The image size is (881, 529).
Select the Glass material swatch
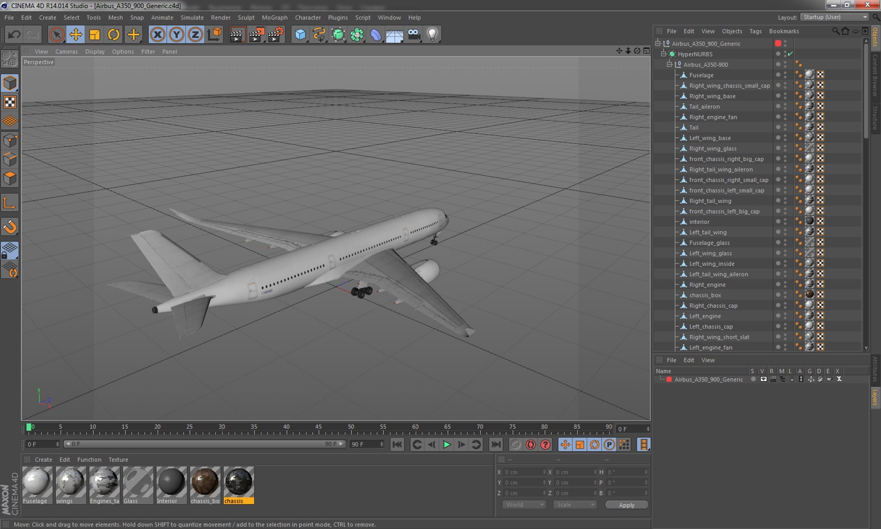(x=138, y=485)
